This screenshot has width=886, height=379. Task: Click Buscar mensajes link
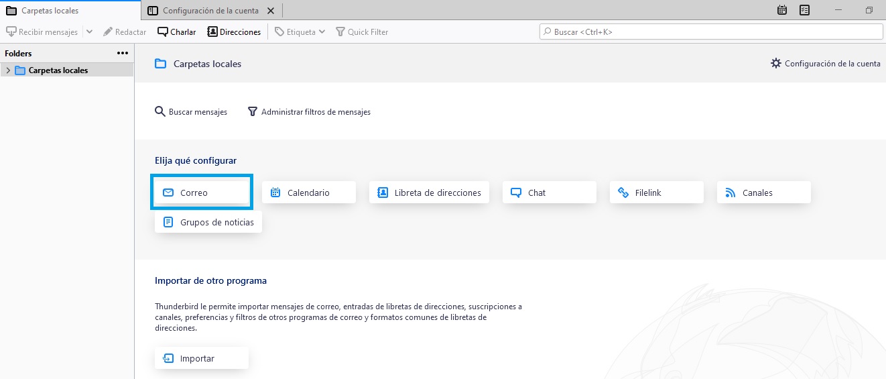pyautogui.click(x=191, y=111)
